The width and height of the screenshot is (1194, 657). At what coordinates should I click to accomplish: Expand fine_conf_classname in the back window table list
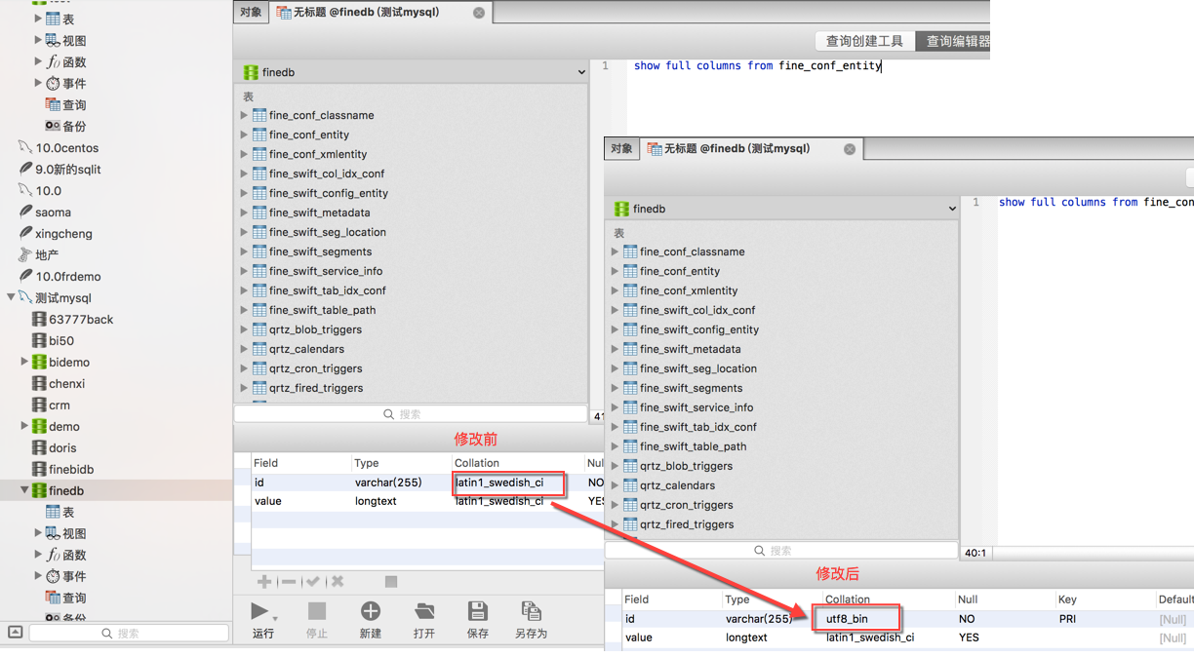[244, 115]
